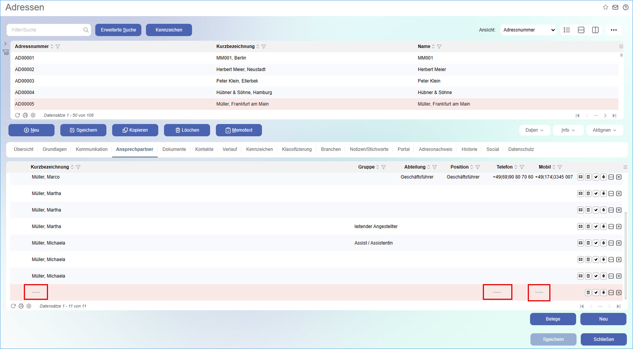Mark Adressen page as favorite with star
Screen dimensions: 633x349
coord(605,7)
